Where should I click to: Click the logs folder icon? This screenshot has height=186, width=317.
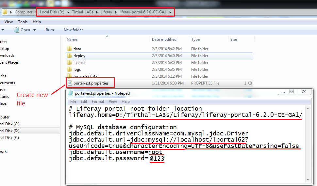tap(69, 69)
